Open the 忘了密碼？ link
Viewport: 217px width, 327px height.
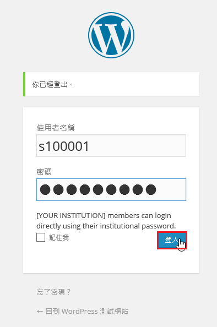coord(53,292)
